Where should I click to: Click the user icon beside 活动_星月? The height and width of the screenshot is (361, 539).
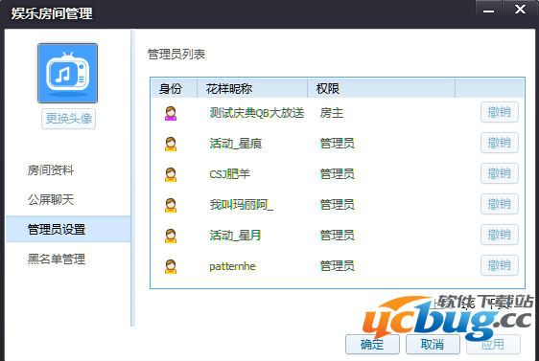click(x=171, y=236)
